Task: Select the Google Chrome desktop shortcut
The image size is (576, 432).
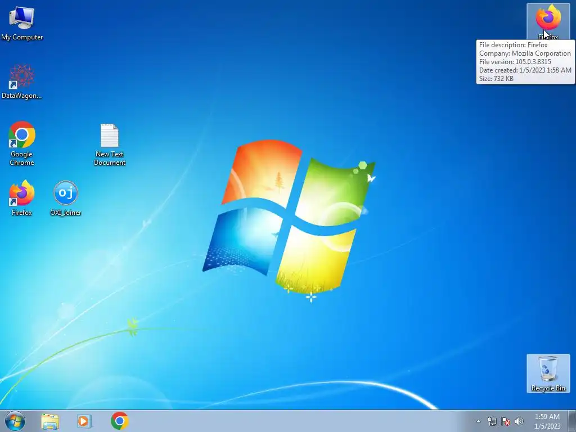Action: coord(22,143)
